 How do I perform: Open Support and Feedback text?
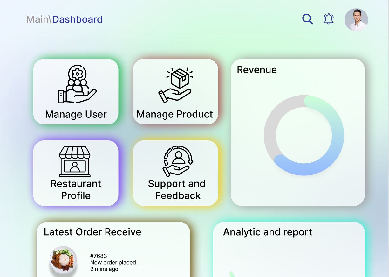click(177, 189)
